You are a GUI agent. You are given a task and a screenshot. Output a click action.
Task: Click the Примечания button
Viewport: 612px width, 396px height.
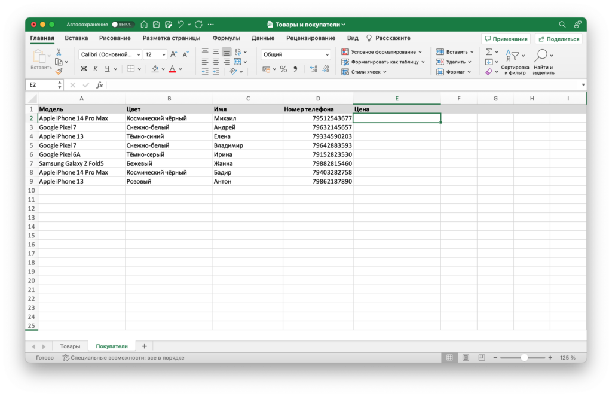[506, 39]
